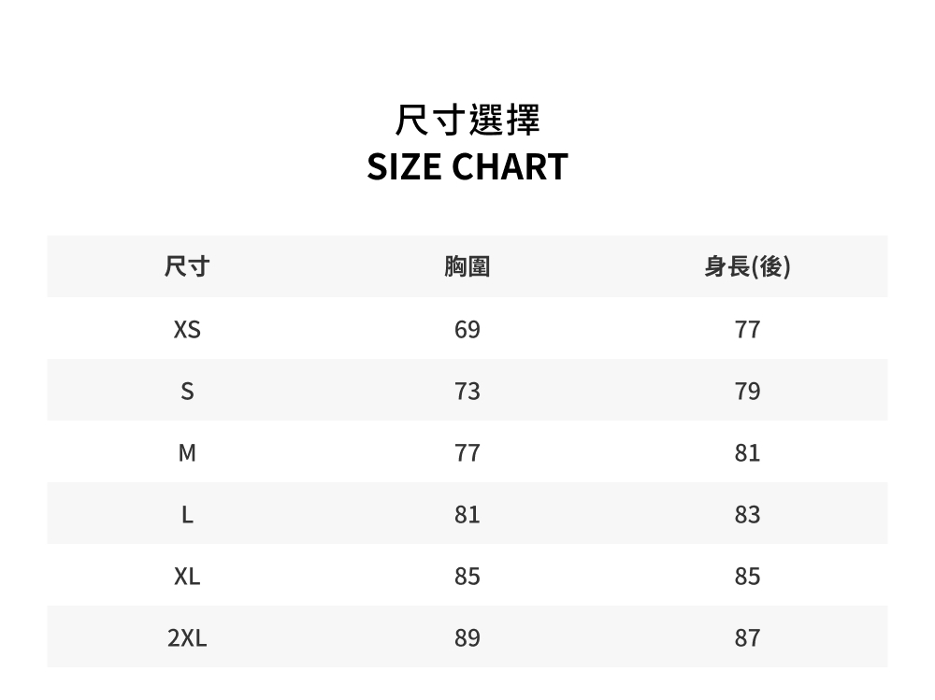Click body length 87 in 2XL row
Viewport: 935px width, 700px height.
click(x=748, y=638)
